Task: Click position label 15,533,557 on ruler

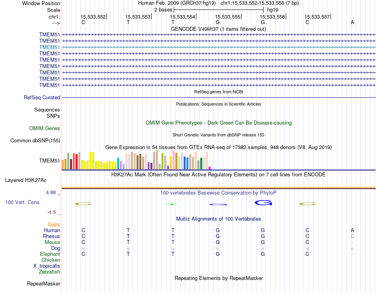Action: [317, 17]
